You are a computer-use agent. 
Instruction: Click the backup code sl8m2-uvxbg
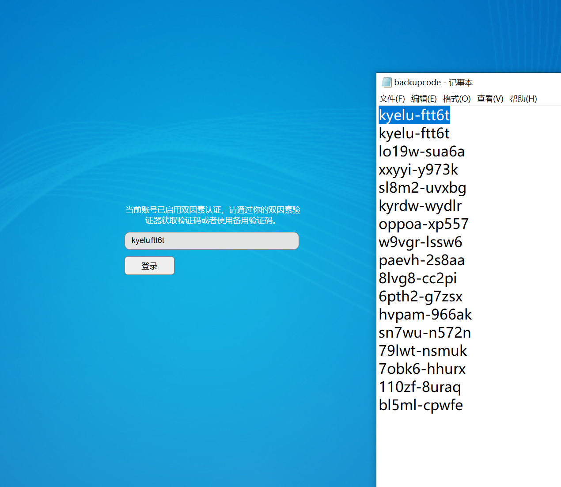point(422,187)
